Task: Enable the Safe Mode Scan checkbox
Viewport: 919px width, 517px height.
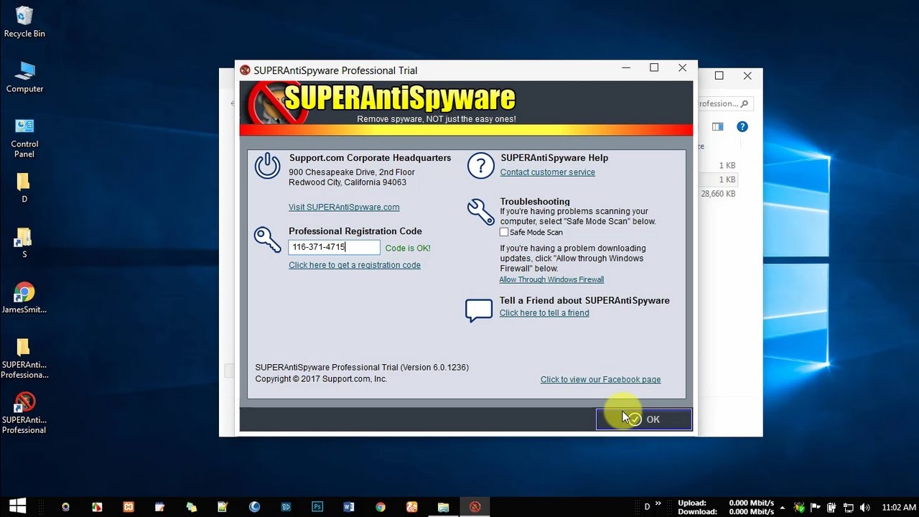Action: [504, 232]
